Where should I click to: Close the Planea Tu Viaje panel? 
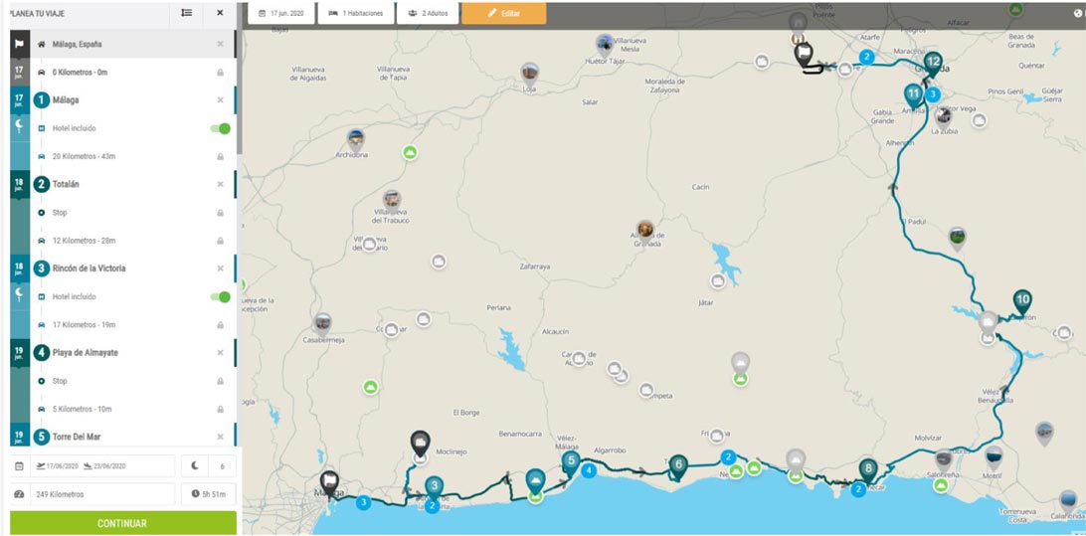pos(220,13)
